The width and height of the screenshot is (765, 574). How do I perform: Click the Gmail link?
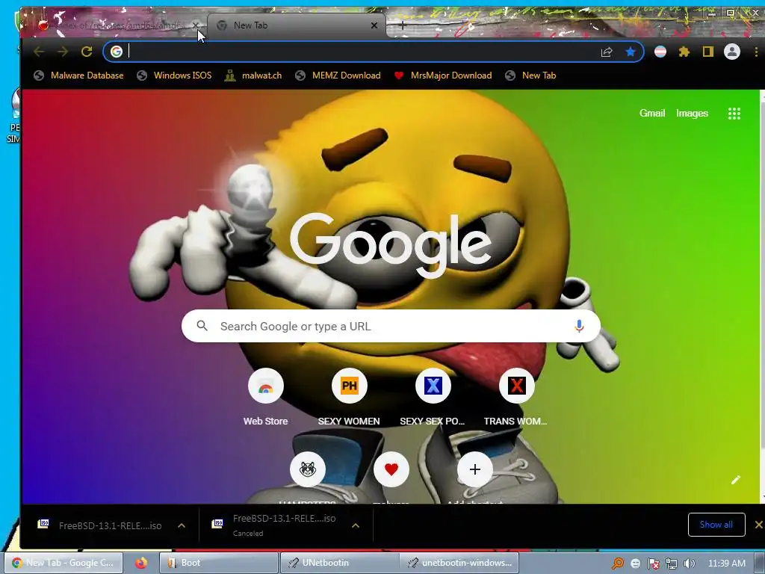(x=652, y=114)
